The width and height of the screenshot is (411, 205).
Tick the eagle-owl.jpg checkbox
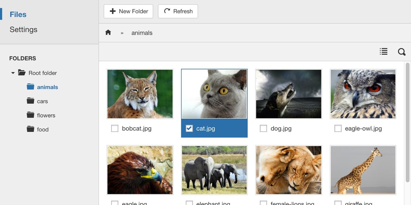[338, 128]
